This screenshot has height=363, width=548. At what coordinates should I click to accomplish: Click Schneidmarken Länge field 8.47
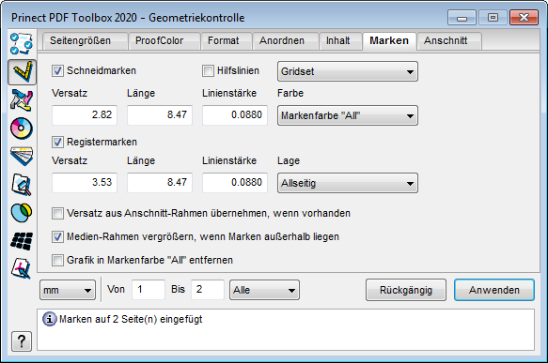coord(160,115)
